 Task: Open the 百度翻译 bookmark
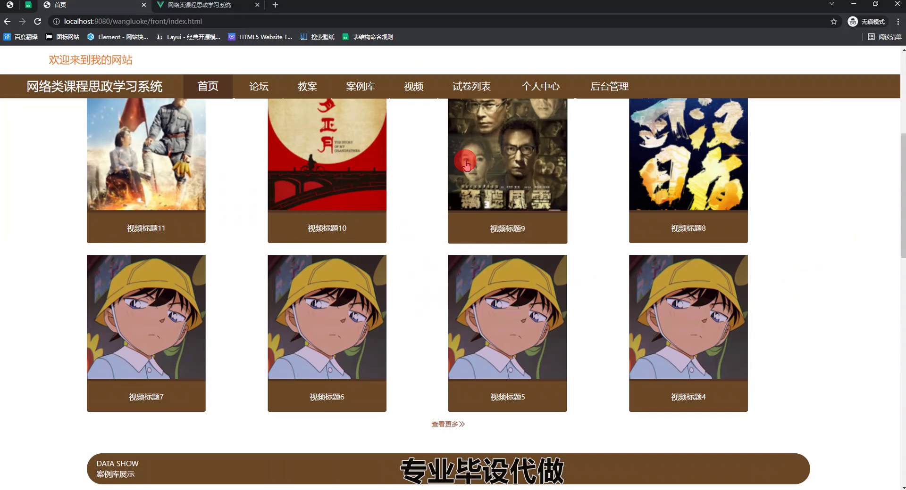21,37
